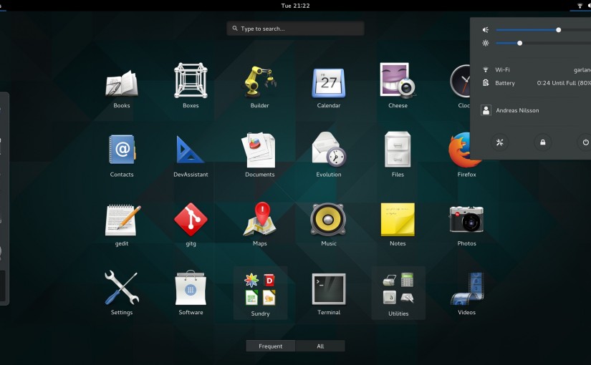The width and height of the screenshot is (591, 365).
Task: Open the Notes sticky app
Action: click(398, 220)
